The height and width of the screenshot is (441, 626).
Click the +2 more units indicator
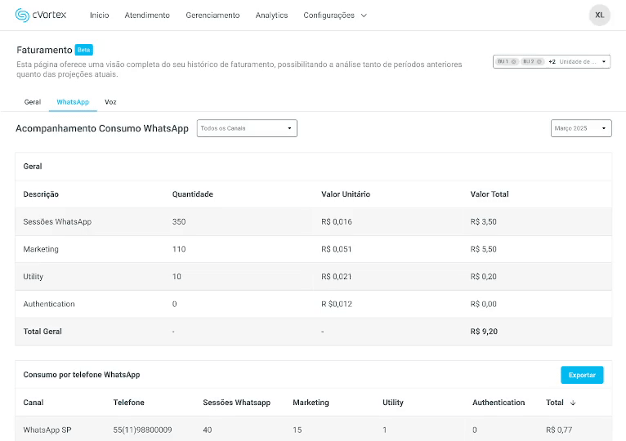coord(552,61)
